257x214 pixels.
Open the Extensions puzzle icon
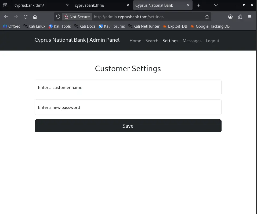pyautogui.click(x=240, y=17)
